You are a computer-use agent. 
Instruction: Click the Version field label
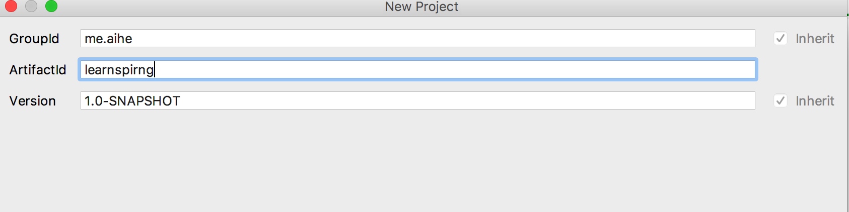pos(32,101)
